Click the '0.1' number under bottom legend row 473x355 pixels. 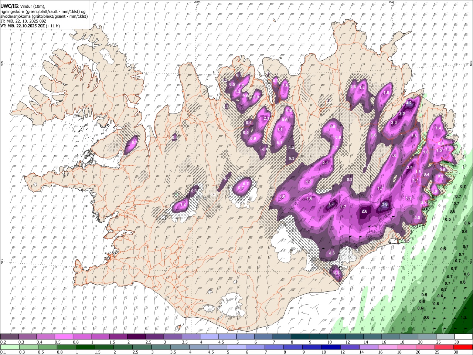pos(3,352)
